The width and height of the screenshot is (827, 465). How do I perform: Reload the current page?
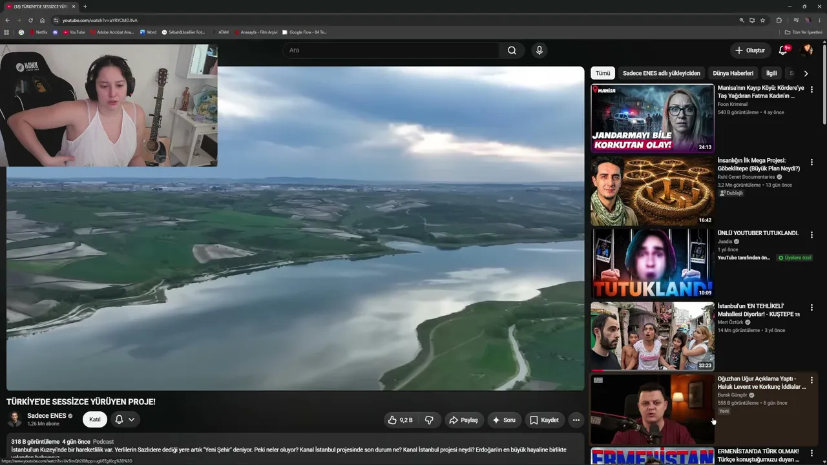[30, 20]
